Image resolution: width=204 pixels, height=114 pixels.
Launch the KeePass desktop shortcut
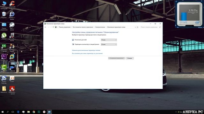point(12,16)
